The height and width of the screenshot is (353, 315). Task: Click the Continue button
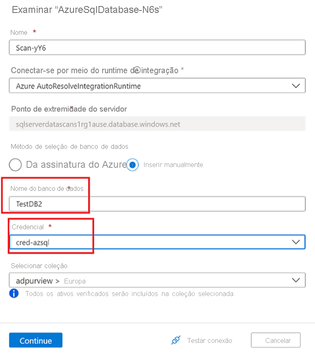(x=36, y=340)
